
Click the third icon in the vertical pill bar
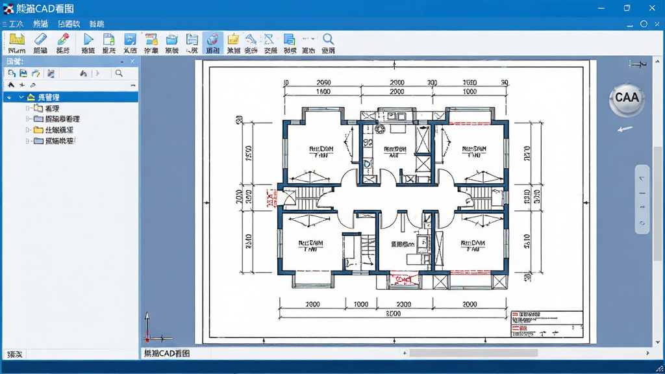[x=642, y=207]
